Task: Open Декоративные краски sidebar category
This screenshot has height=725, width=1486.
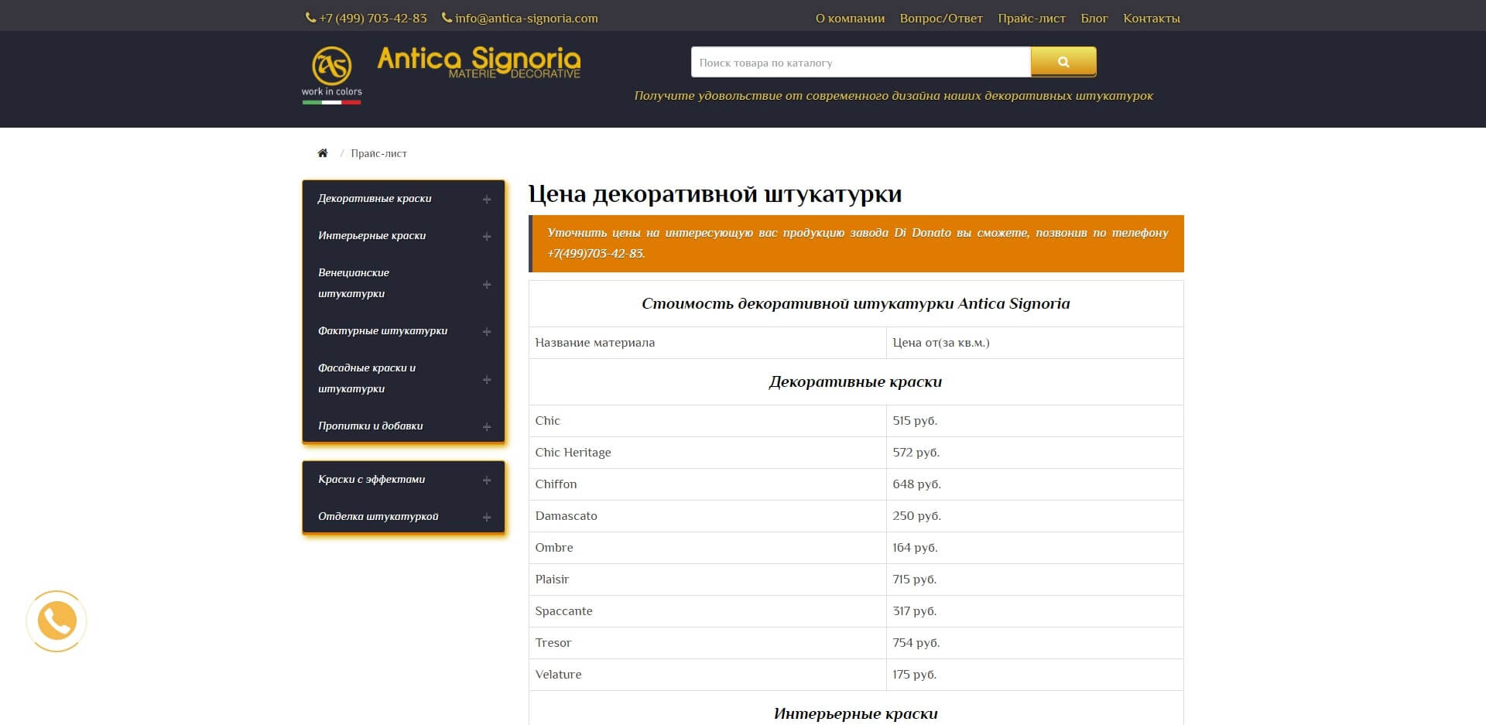Action: (x=375, y=198)
